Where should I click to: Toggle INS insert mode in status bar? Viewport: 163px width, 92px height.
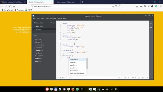[x=119, y=78]
